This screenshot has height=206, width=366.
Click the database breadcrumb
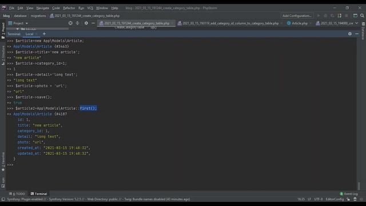(x=21, y=16)
